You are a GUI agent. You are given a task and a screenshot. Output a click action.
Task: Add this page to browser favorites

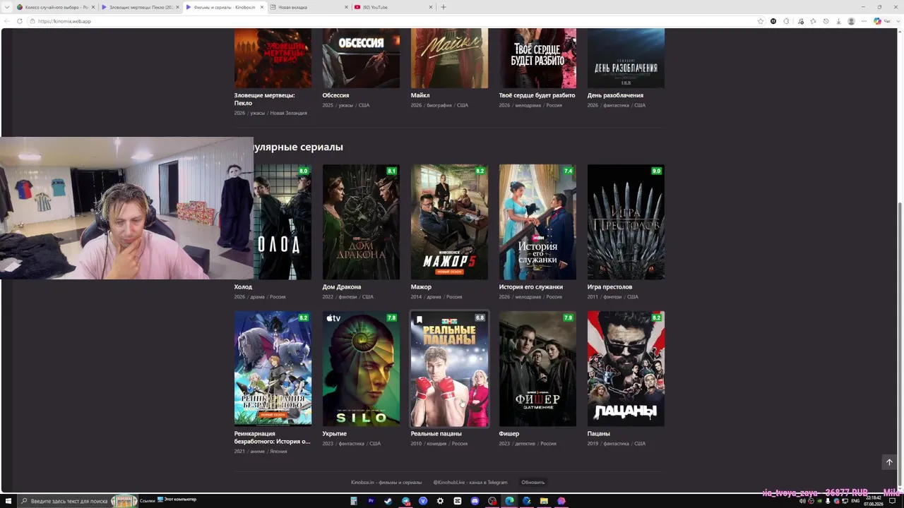click(761, 21)
